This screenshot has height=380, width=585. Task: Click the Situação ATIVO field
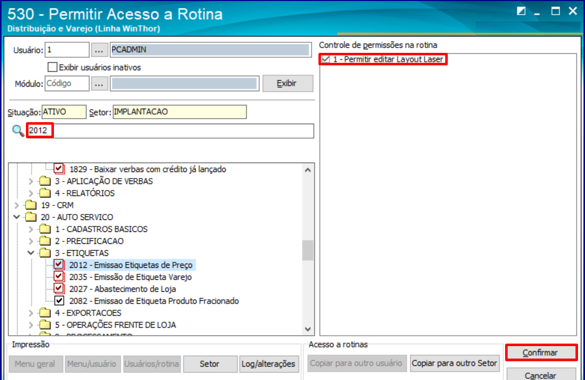coord(64,112)
